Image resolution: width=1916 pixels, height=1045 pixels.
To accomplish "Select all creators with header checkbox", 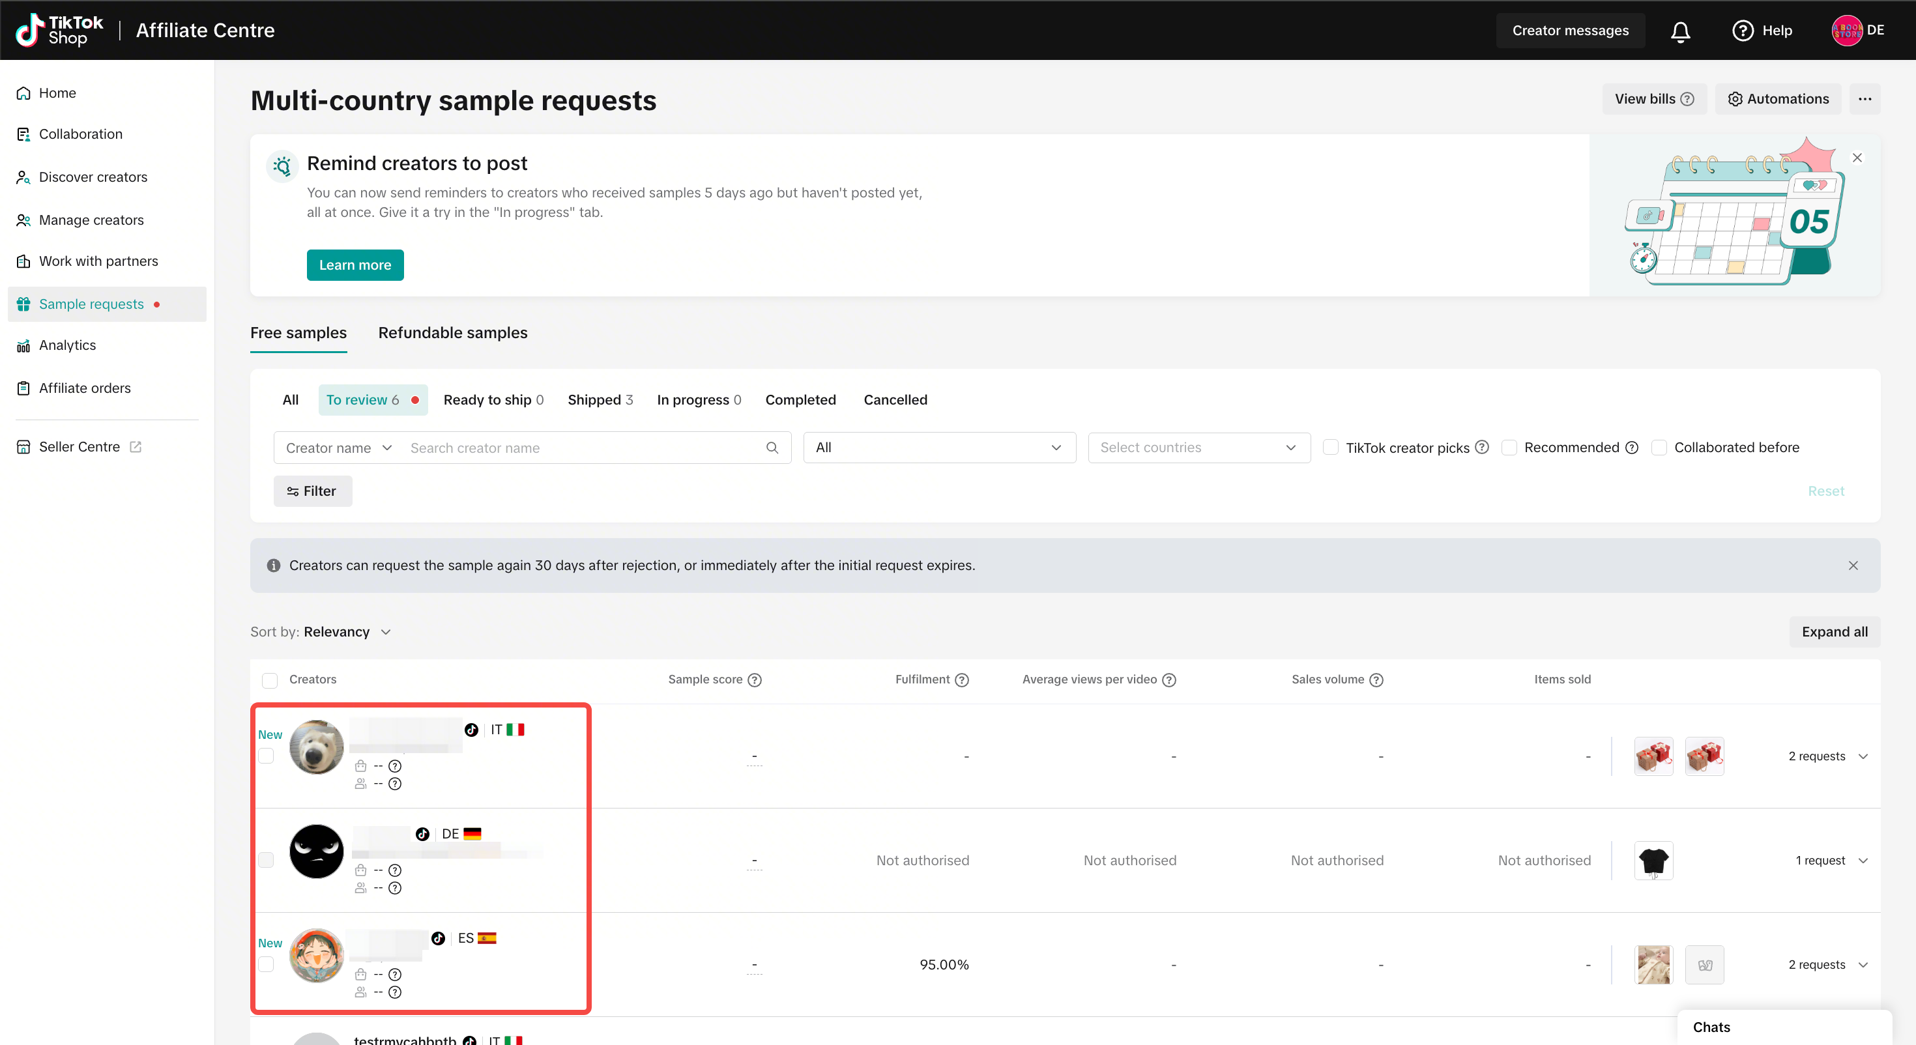I will click(x=270, y=680).
